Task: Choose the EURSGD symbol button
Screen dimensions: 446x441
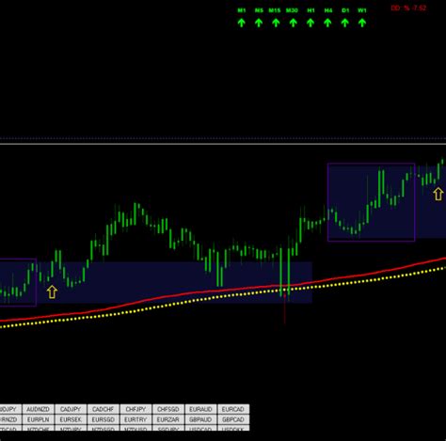Action: 104,419
